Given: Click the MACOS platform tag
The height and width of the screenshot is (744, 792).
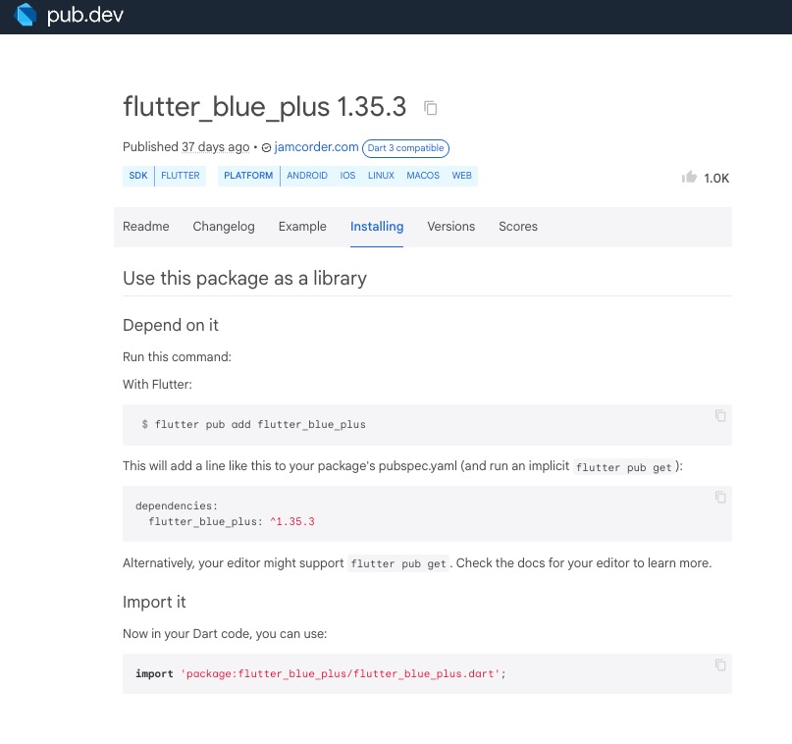Looking at the screenshot, I should click(x=423, y=176).
